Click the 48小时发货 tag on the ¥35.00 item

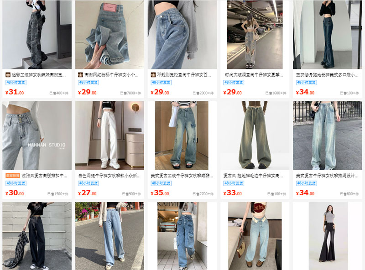(x=161, y=183)
